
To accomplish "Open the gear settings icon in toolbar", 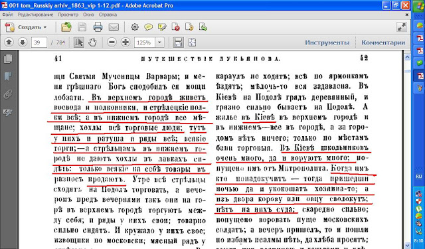I will point(135,27).
